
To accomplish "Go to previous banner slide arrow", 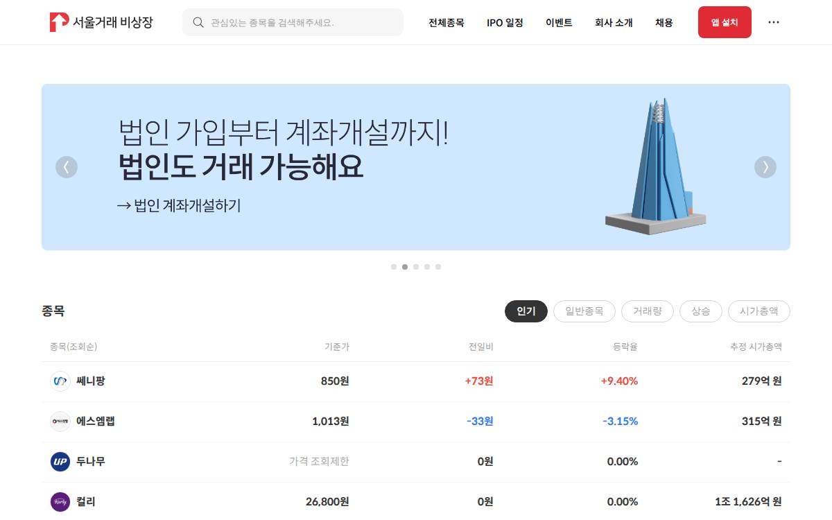I will pos(67,167).
